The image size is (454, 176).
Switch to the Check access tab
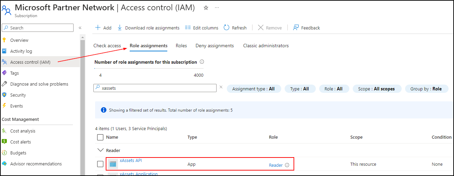point(107,46)
